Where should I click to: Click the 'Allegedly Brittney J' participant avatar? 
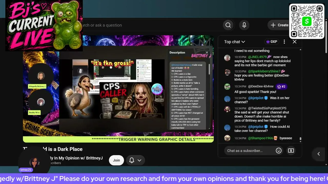(x=41, y=76)
